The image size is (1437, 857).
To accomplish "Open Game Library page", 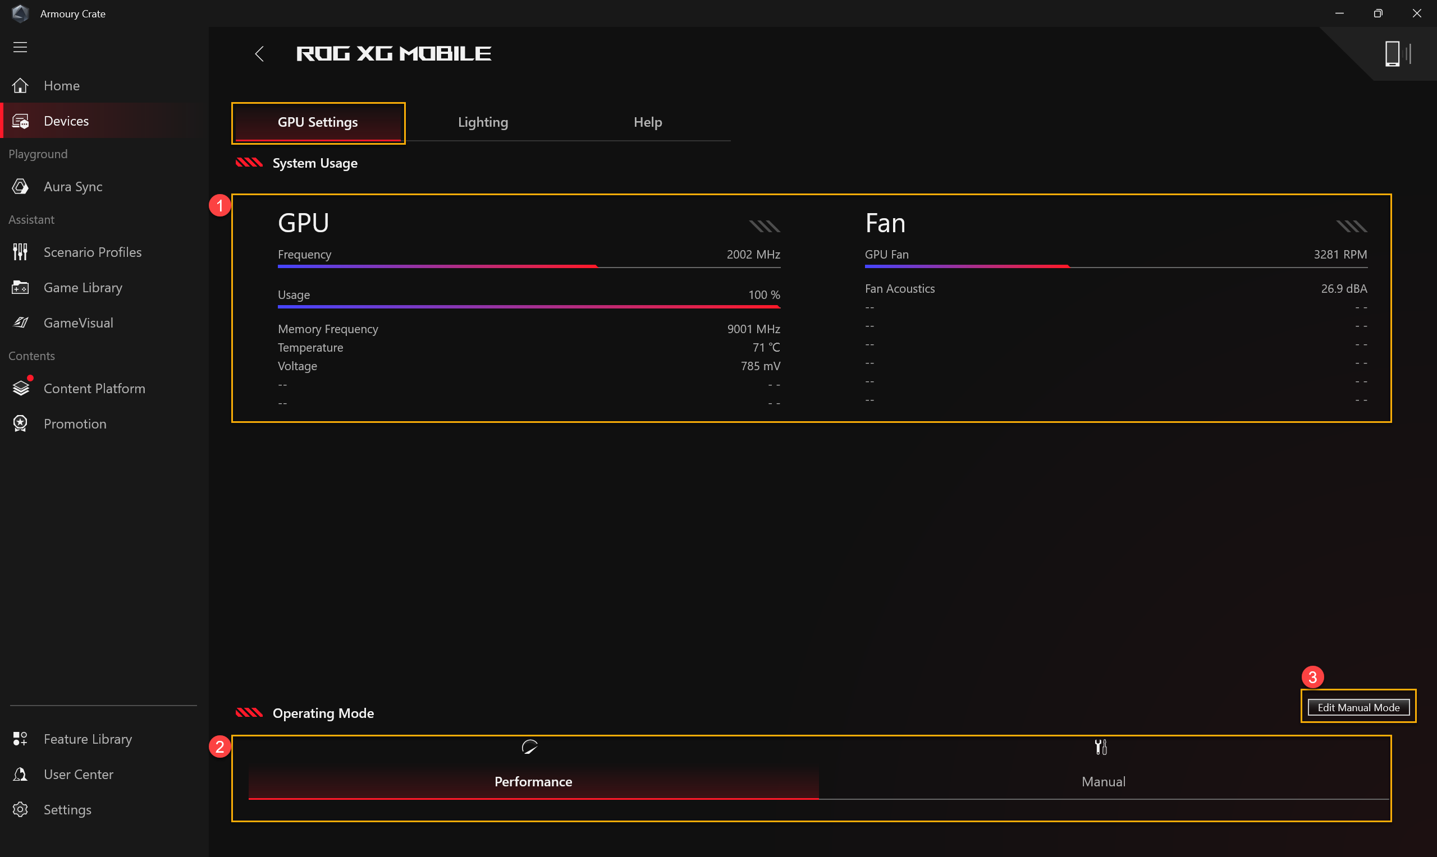I will pos(83,288).
